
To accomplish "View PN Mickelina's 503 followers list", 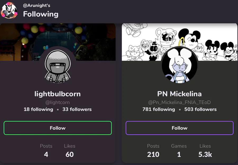I will (200, 109).
